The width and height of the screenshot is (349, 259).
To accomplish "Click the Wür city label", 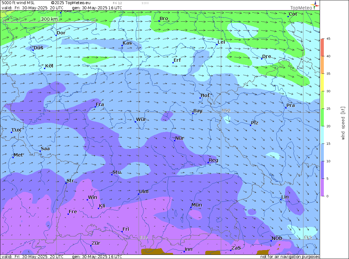I will click(x=141, y=119).
